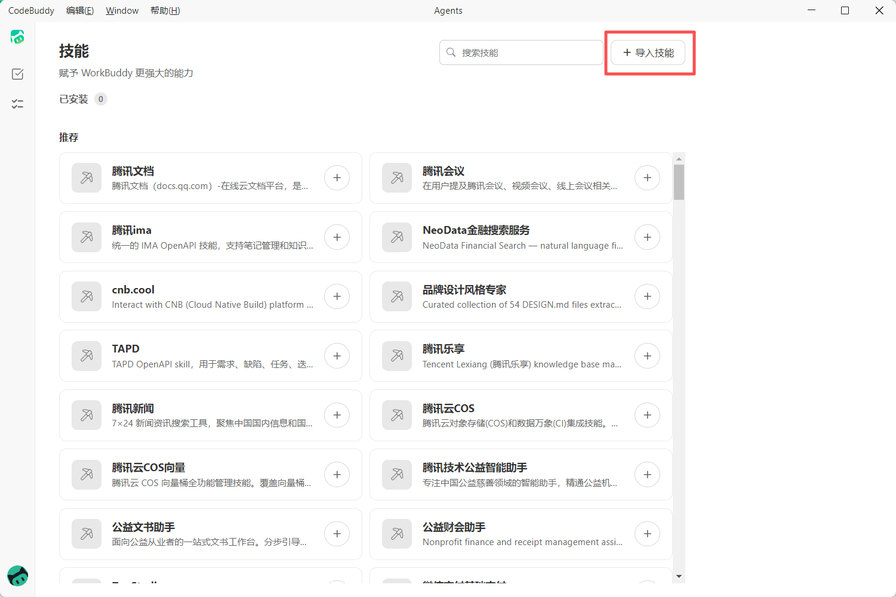This screenshot has height=597, width=896.
Task: Open the tasks checkbox icon in sidebar
Action: (x=17, y=74)
